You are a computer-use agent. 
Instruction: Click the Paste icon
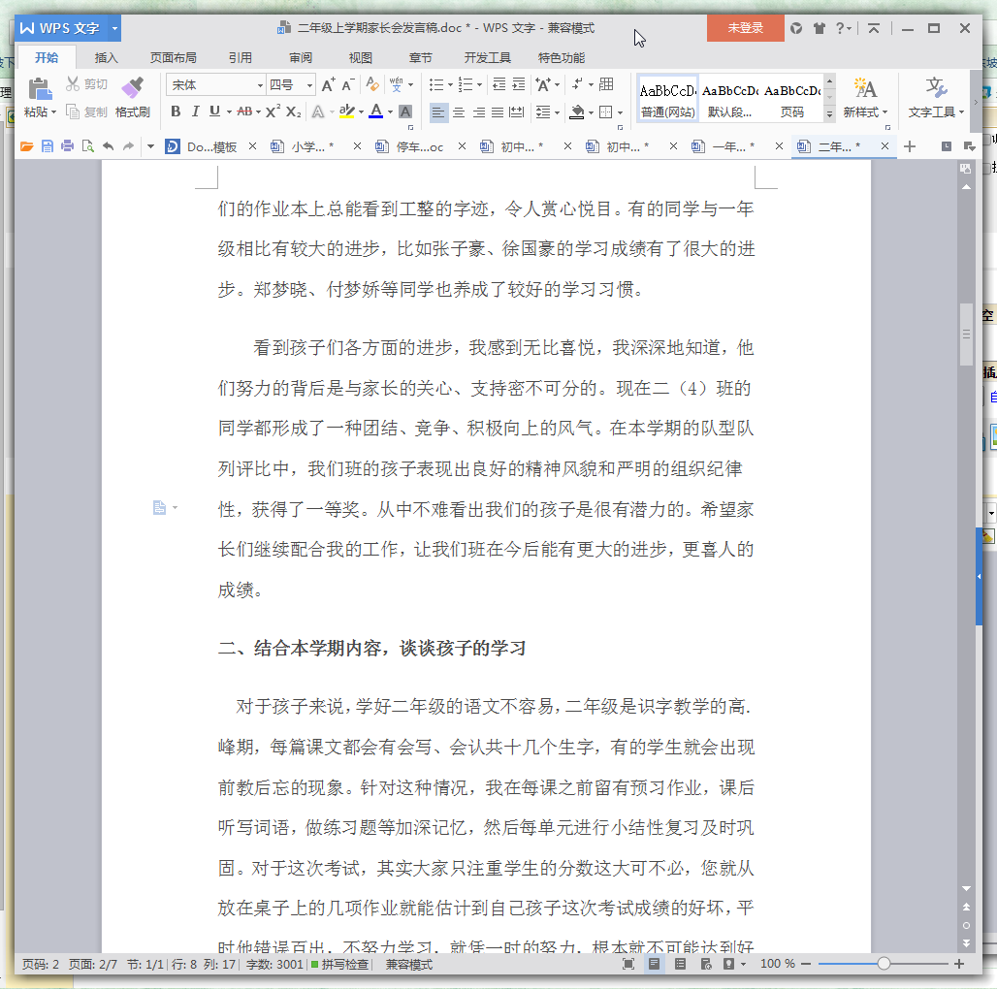[40, 89]
